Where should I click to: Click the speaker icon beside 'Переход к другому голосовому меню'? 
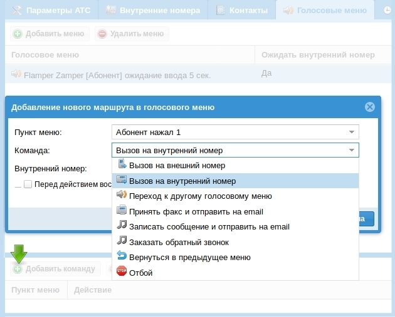[x=122, y=196]
